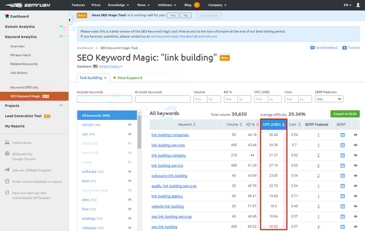Open SERP snapshot for link building company
Image resolution: width=365 pixels, height=231 pixels.
pyautogui.click(x=342, y=155)
